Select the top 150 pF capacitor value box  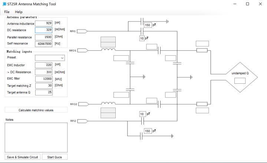pyautogui.click(x=148, y=25)
